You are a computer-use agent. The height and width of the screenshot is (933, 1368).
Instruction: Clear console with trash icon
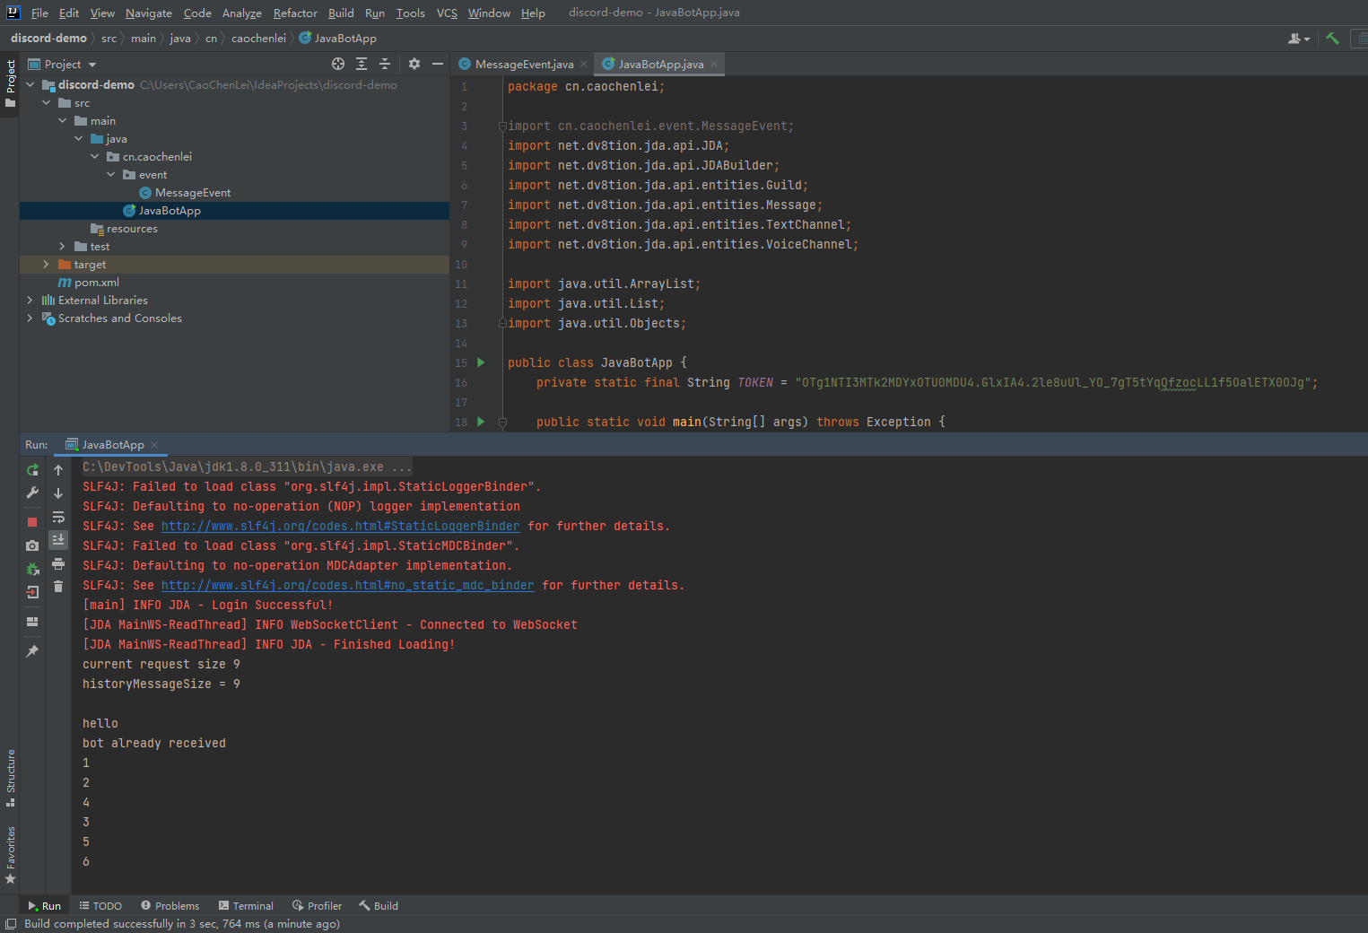[x=58, y=587]
